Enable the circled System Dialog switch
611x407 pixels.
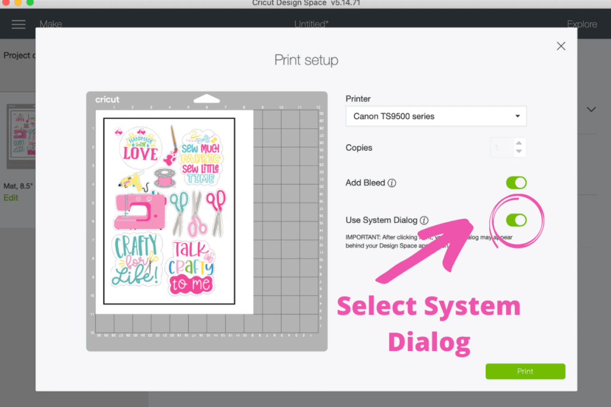pyautogui.click(x=517, y=220)
